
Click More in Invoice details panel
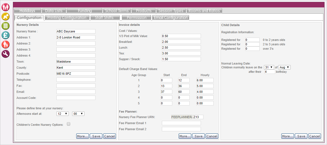click(x=185, y=136)
